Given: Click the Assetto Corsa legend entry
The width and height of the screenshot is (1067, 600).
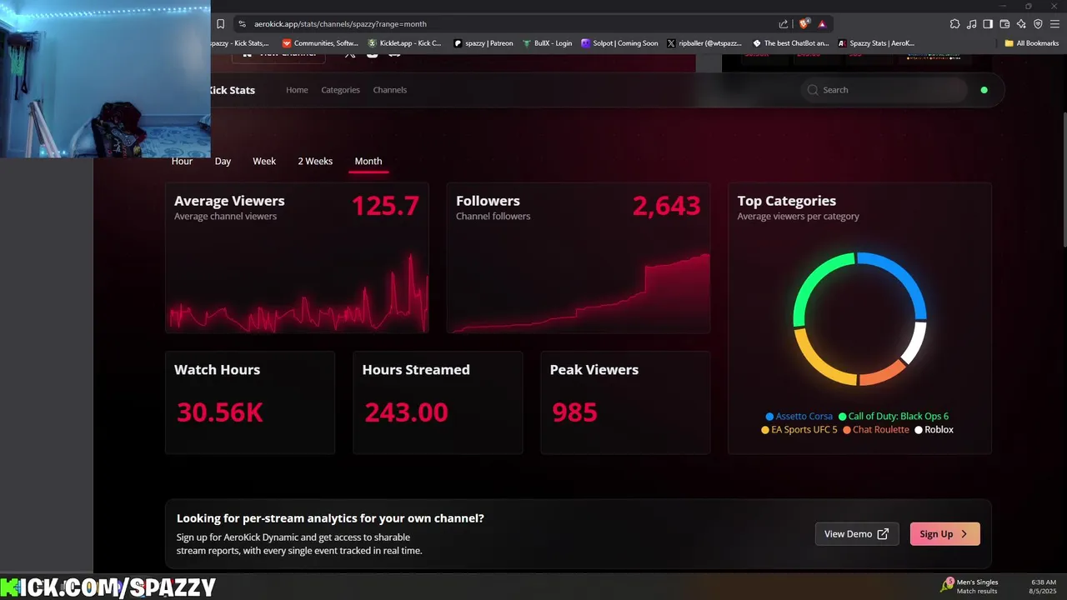Looking at the screenshot, I should pyautogui.click(x=799, y=417).
